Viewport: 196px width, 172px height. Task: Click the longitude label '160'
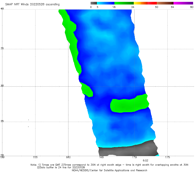point(68,157)
